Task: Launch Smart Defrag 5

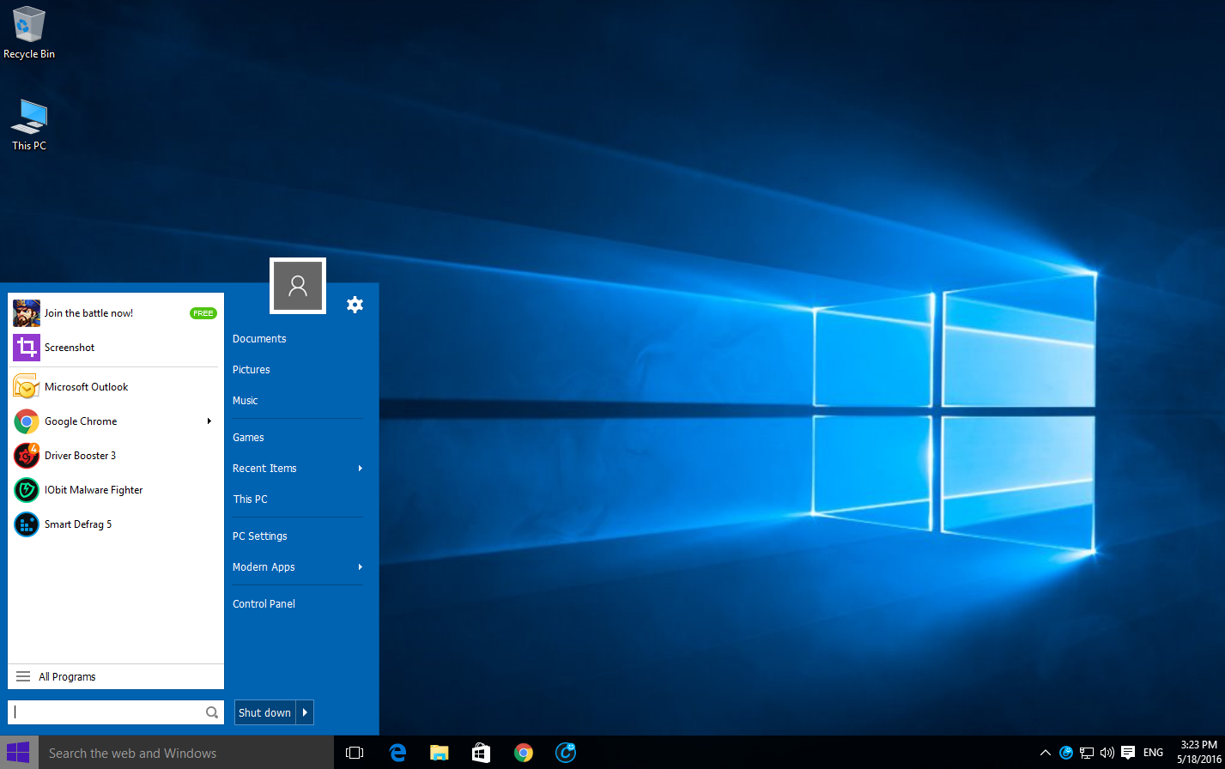Action: 77,524
